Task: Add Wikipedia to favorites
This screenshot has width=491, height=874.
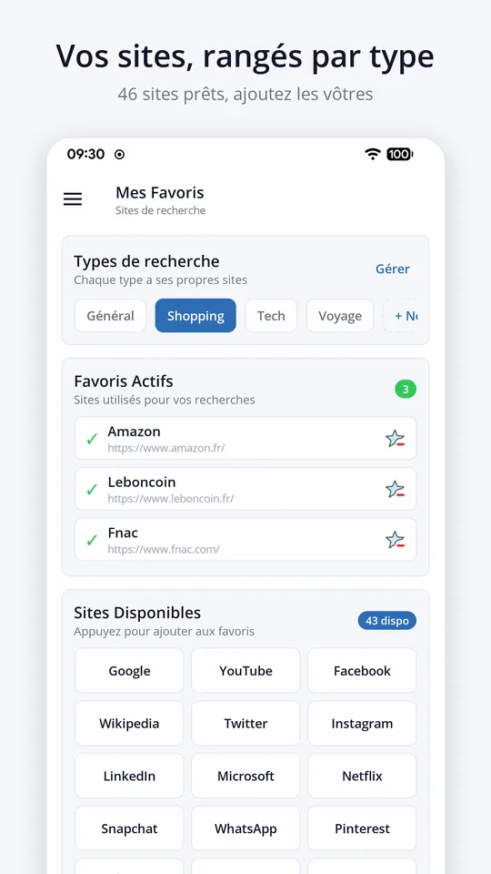Action: point(129,724)
